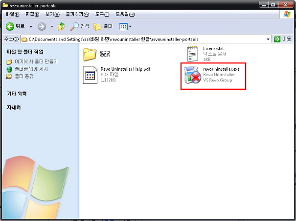Click the grey forward arrow button
This screenshot has width=296, height=221.
tap(42, 26)
